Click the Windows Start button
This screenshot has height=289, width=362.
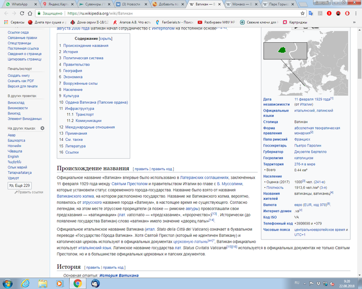tap(7, 283)
